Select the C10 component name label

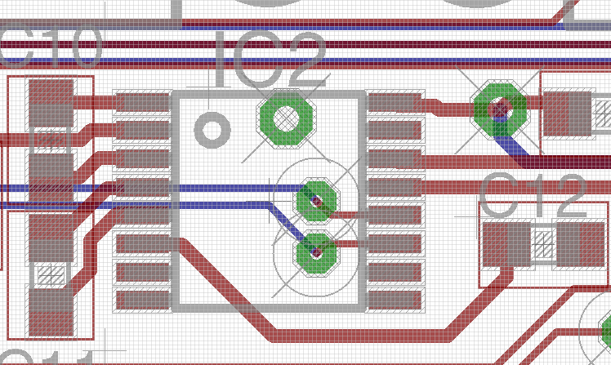[x=51, y=46]
